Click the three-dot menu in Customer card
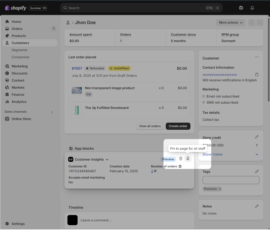Screen dimensions: 270x231 tap(257, 57)
